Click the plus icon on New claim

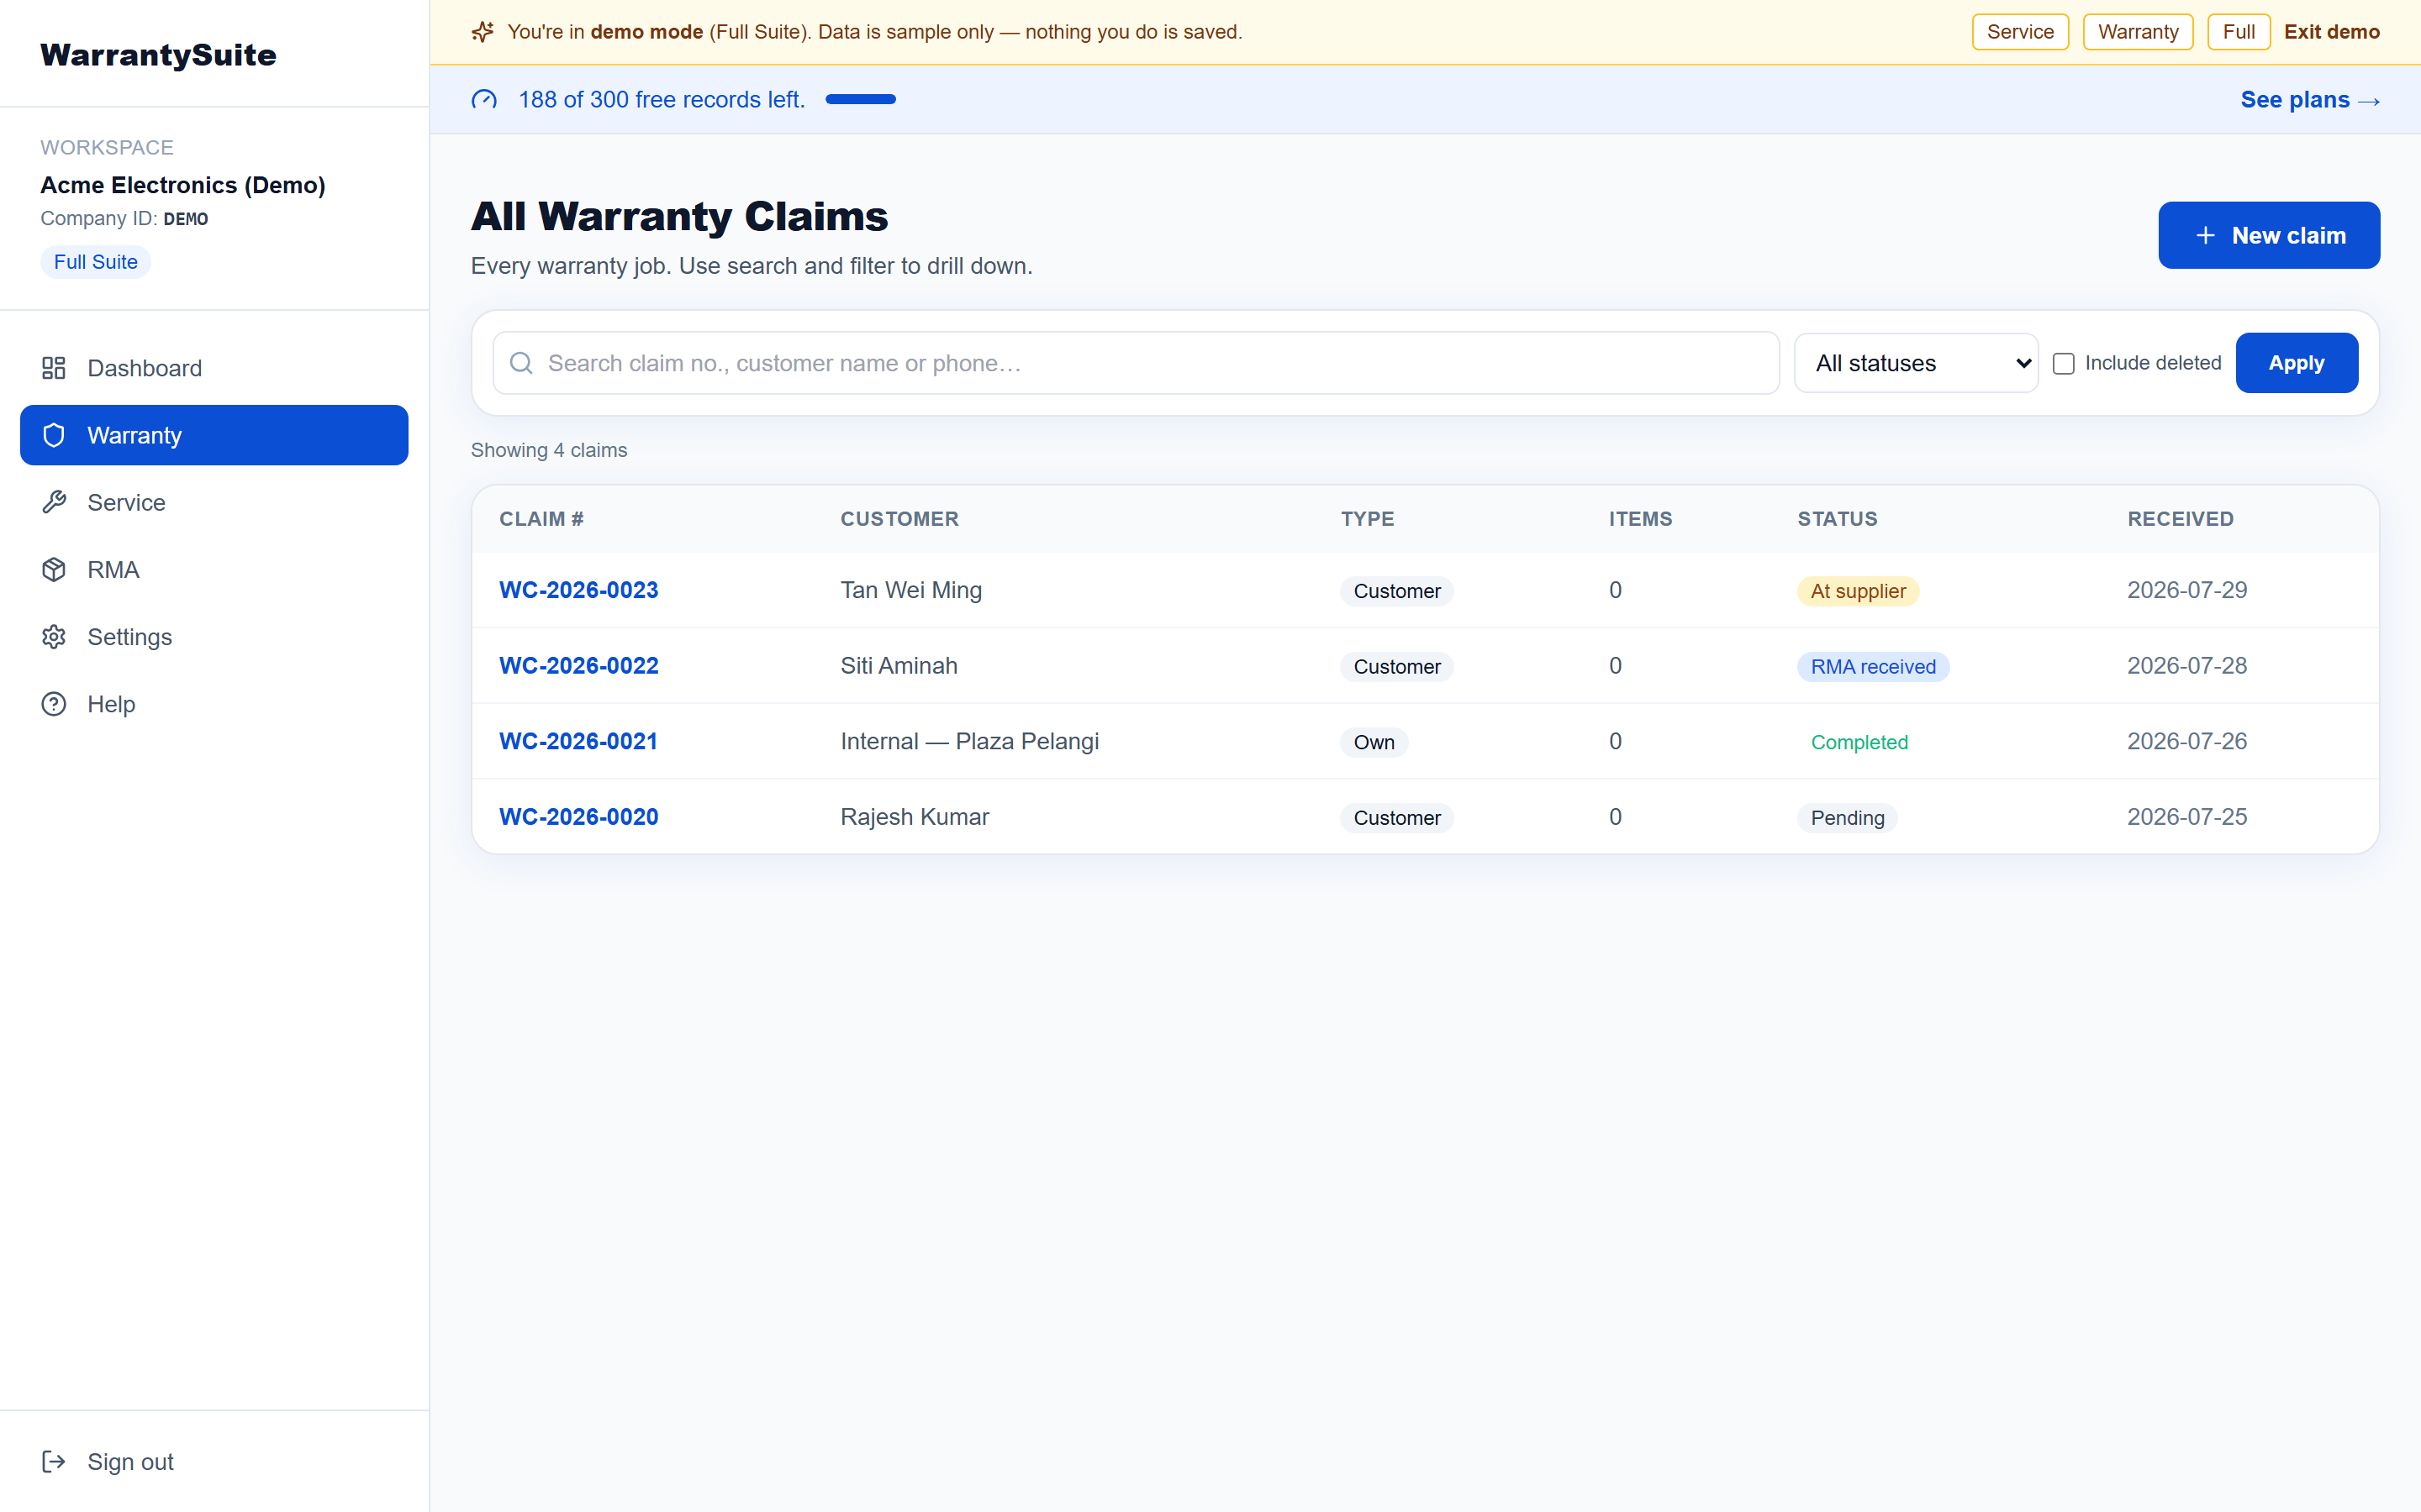[x=2205, y=235]
